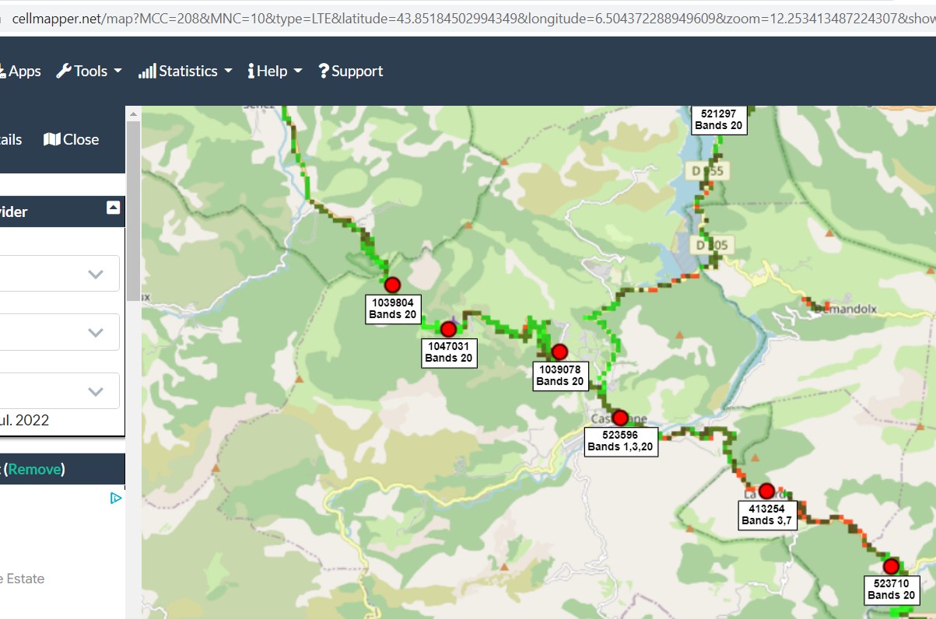This screenshot has height=619, width=936.
Task: Open the Statistics dropdown menu
Action: coord(186,71)
